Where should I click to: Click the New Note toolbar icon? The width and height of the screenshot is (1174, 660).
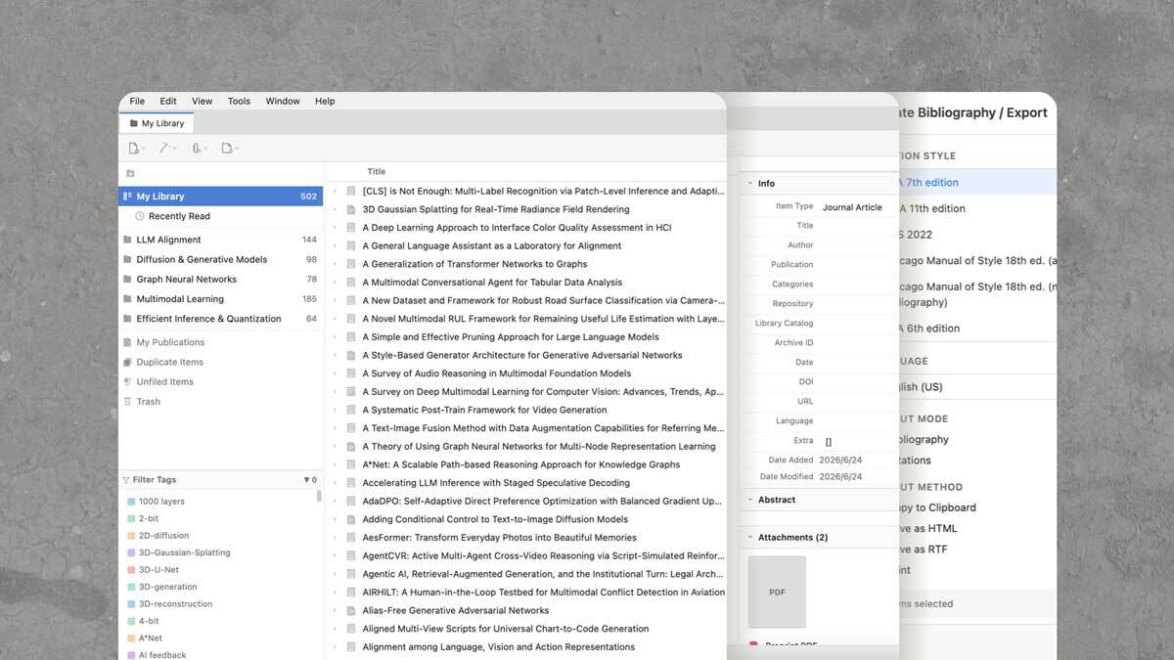(229, 149)
